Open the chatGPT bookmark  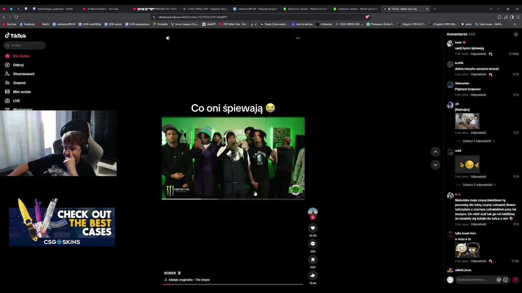(x=209, y=24)
